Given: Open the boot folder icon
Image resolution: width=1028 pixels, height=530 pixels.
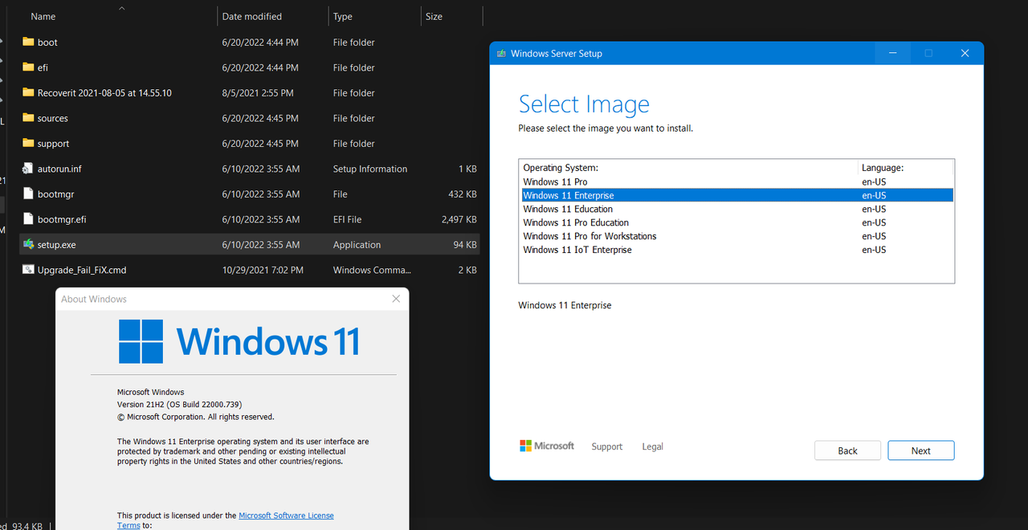Looking at the screenshot, I should tap(28, 42).
